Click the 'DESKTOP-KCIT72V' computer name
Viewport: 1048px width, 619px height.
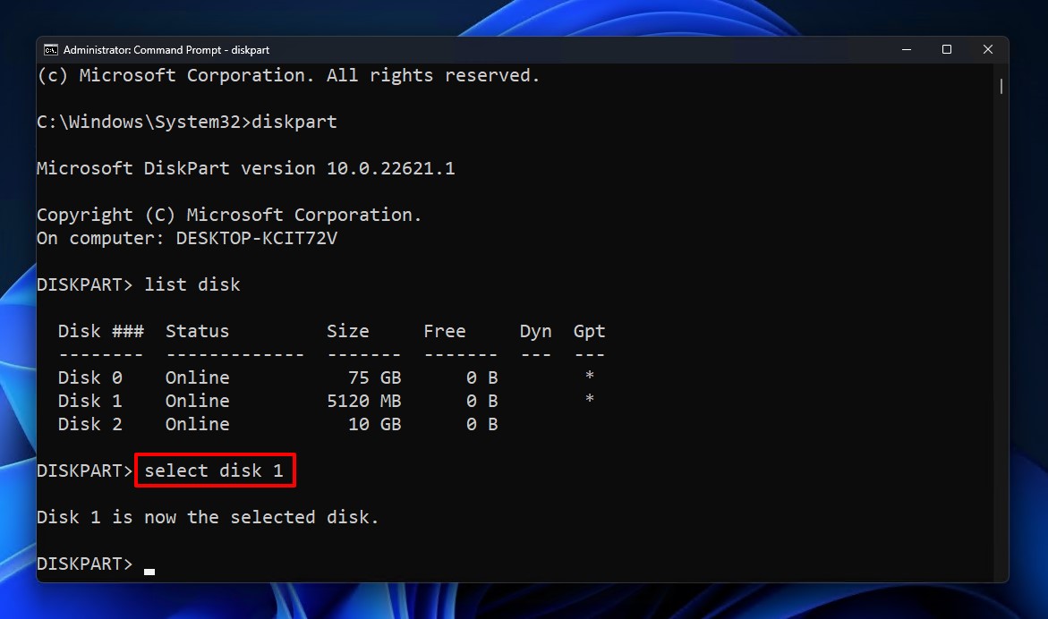(256, 238)
